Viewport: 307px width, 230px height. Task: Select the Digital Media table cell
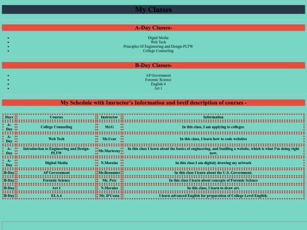point(56,163)
